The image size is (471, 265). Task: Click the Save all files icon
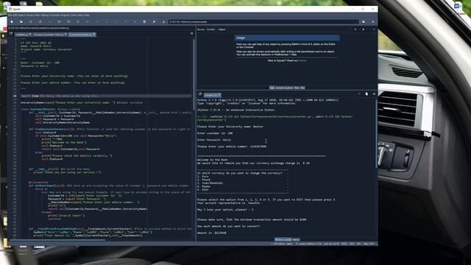click(x=40, y=21)
